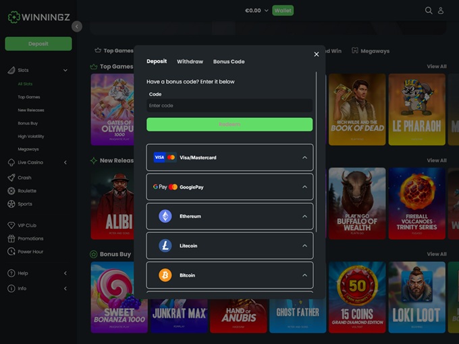Click the green Deposit sidebar button
The image size is (459, 344).
[38, 44]
